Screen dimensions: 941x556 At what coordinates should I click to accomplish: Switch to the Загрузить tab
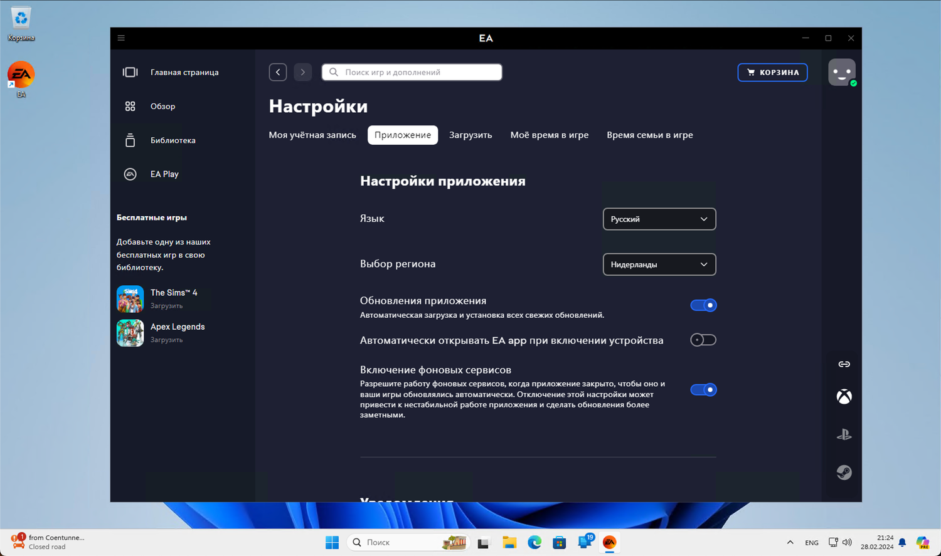[x=470, y=135]
